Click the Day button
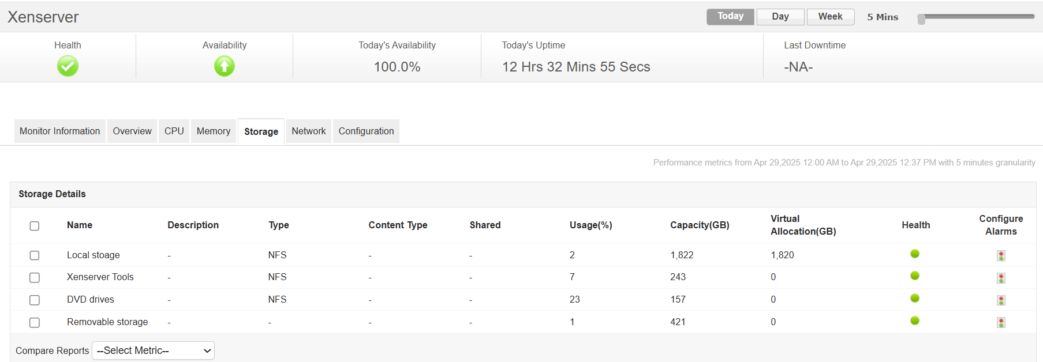Screen dimensions: 1043x362 (x=780, y=16)
